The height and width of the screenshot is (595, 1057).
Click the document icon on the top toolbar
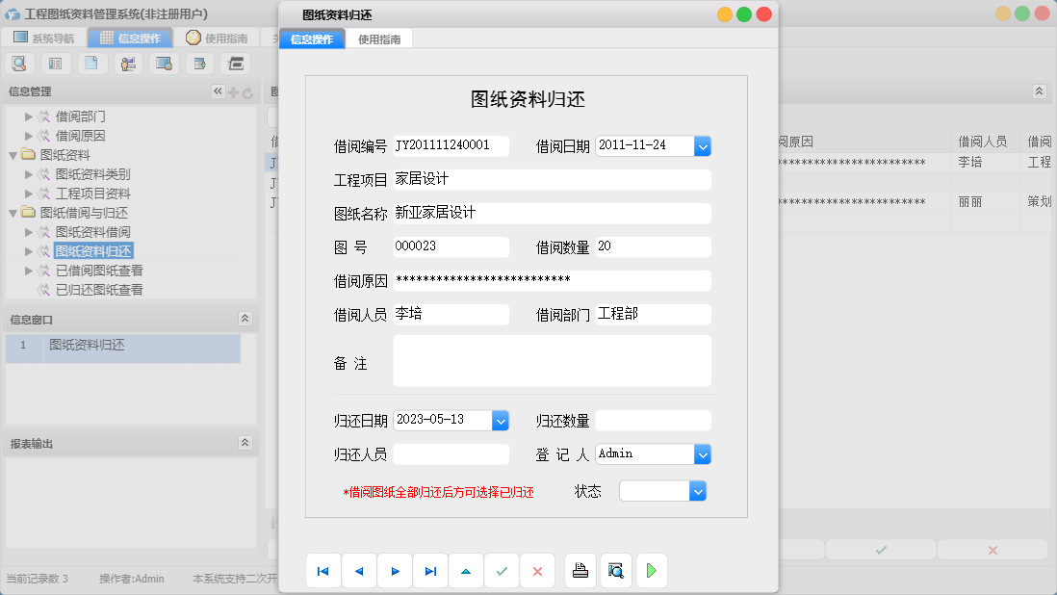tap(91, 63)
